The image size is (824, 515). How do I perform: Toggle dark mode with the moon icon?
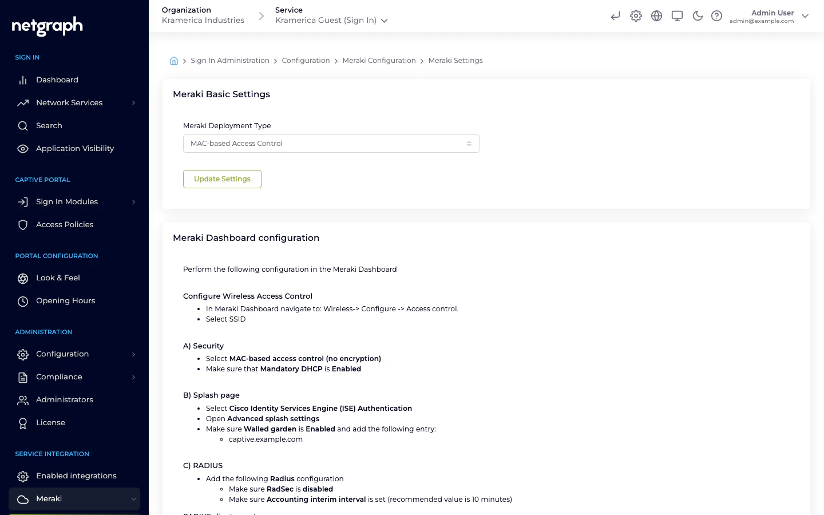pos(698,15)
